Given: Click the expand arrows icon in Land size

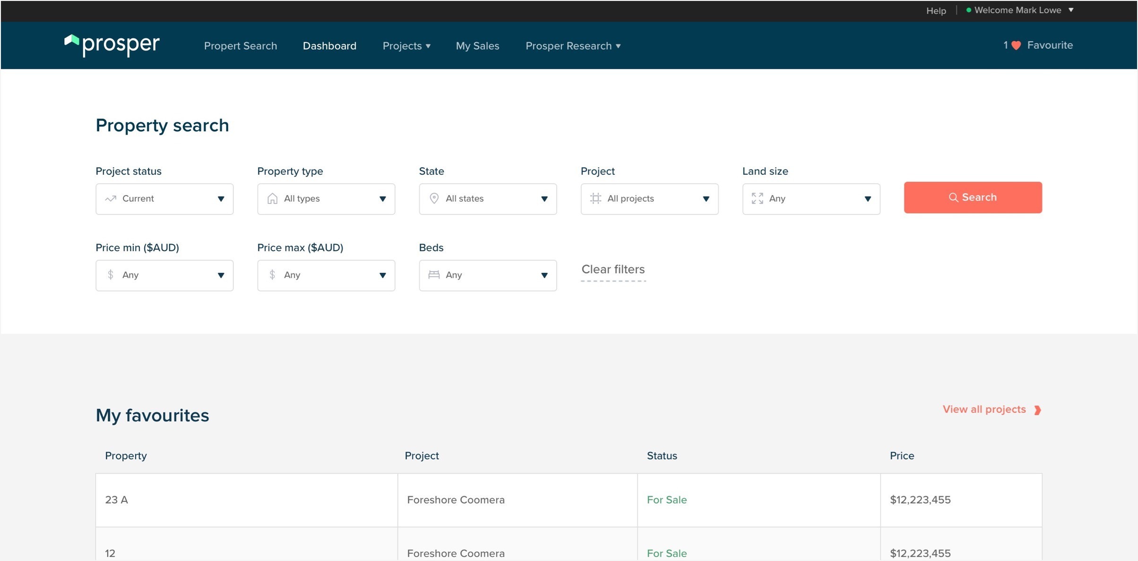Looking at the screenshot, I should [757, 198].
